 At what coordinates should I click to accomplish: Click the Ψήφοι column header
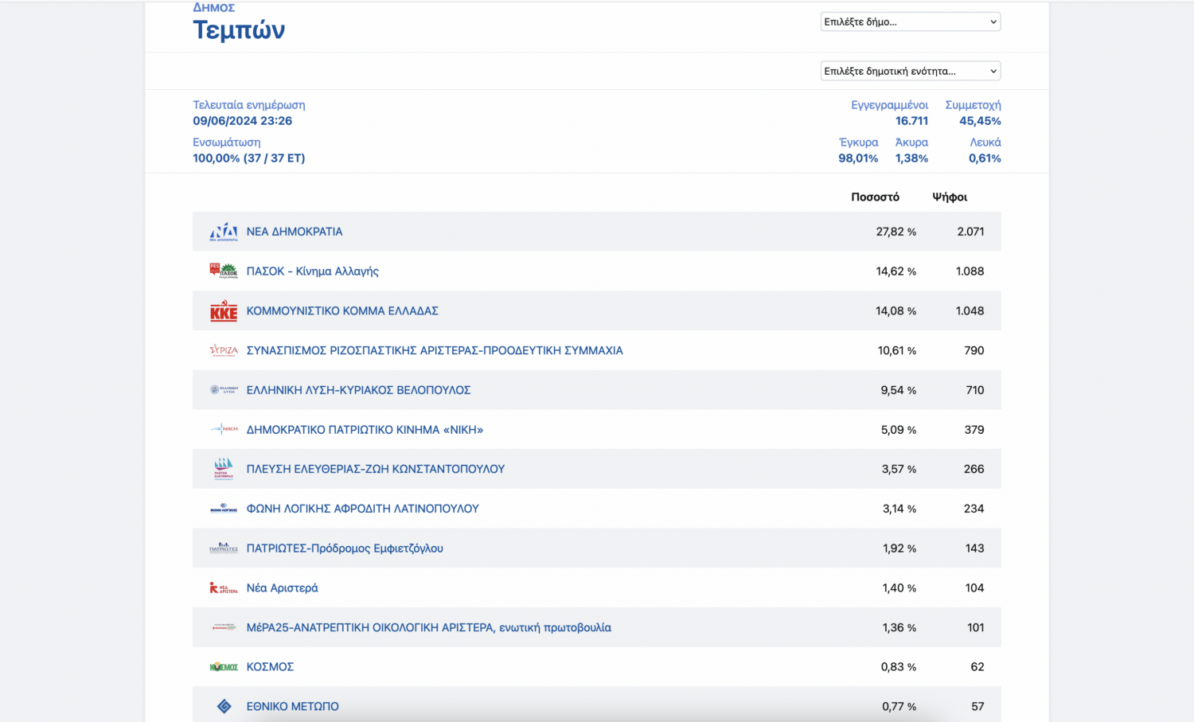point(950,197)
